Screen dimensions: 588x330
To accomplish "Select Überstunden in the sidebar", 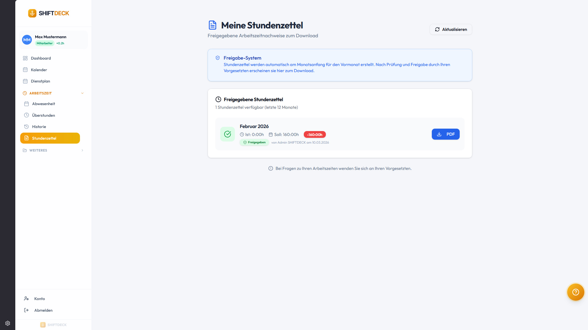I will (43, 116).
